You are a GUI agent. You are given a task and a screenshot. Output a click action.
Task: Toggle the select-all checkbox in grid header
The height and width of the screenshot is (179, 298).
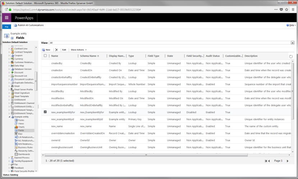pos(45,56)
